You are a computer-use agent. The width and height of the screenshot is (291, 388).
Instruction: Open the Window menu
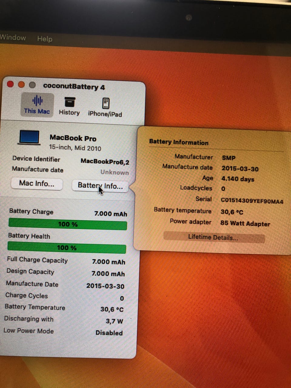pyautogui.click(x=13, y=38)
